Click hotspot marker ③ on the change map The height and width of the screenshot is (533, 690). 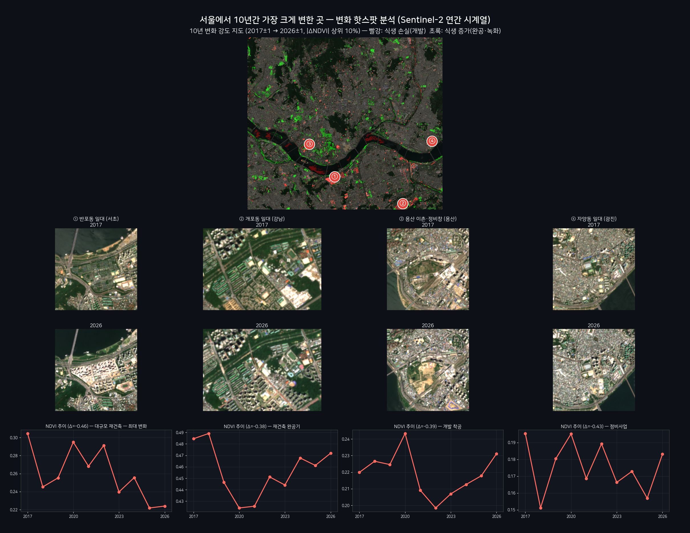coord(309,144)
